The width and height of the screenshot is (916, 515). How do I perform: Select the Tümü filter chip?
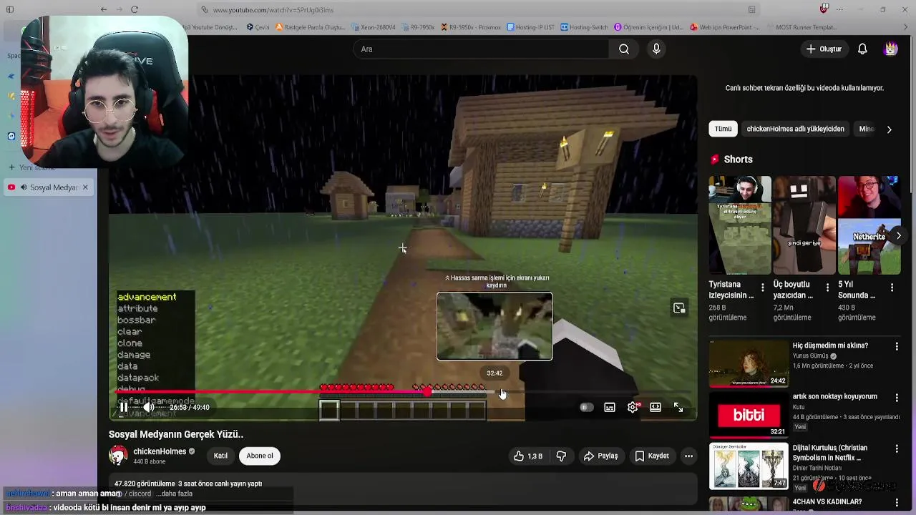pyautogui.click(x=723, y=129)
